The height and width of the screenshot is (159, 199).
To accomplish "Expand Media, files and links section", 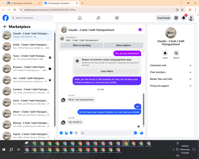I will (171, 79).
